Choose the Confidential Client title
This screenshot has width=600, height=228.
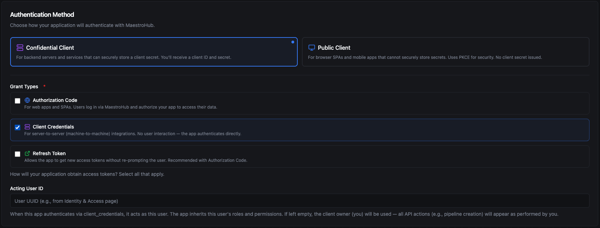click(50, 48)
